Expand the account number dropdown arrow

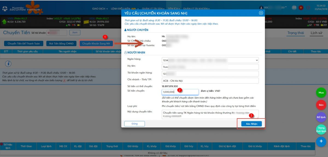(x=286, y=7)
